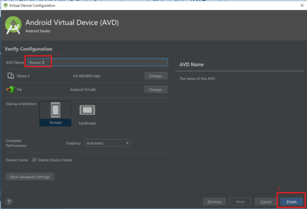
Task: Click the Android Studio logo icon
Action: [13, 26]
